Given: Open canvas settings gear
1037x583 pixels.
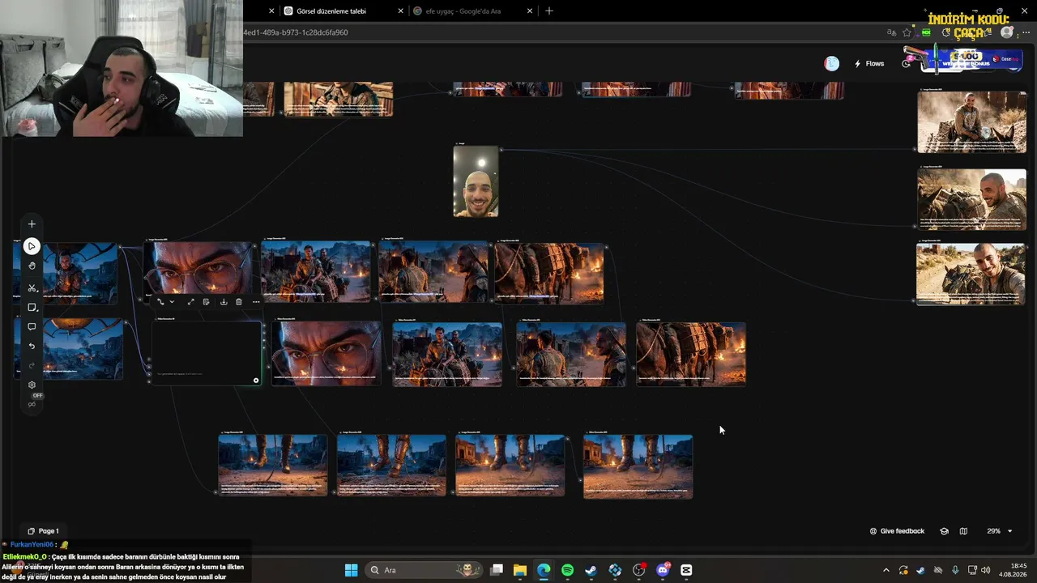Looking at the screenshot, I should (x=32, y=385).
